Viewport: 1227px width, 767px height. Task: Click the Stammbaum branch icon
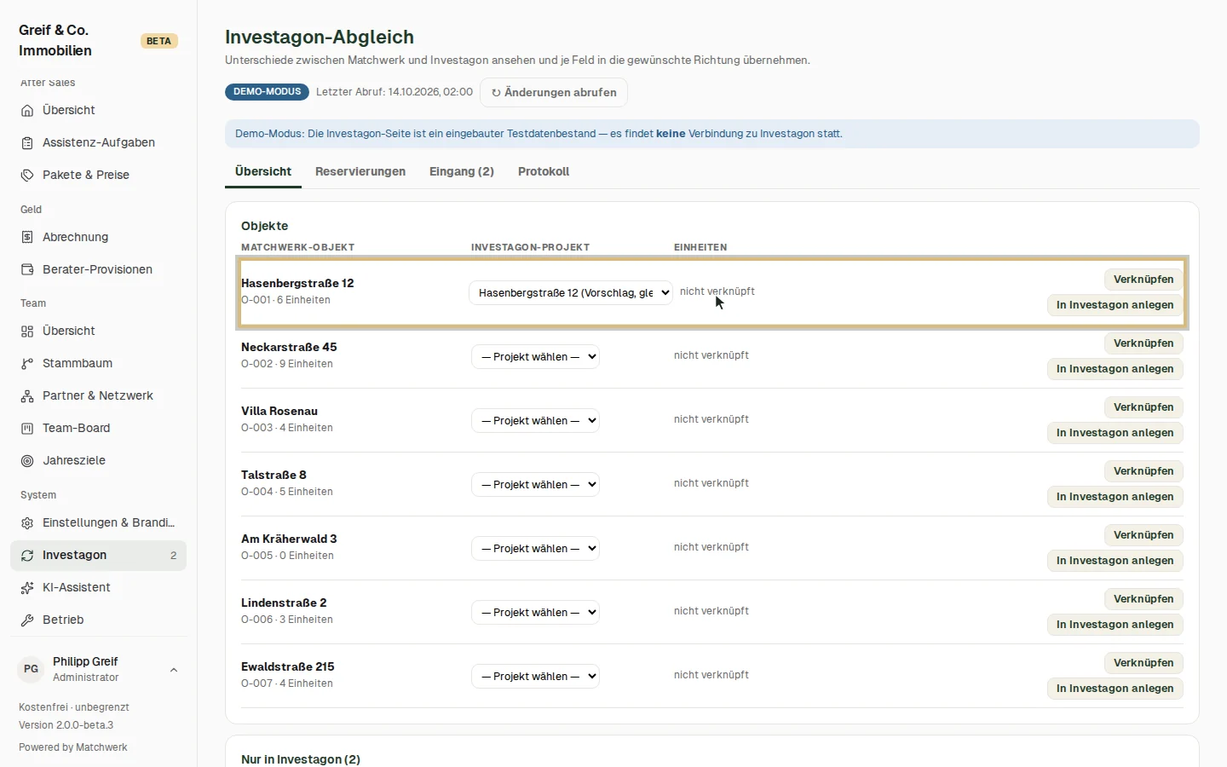[x=27, y=364]
